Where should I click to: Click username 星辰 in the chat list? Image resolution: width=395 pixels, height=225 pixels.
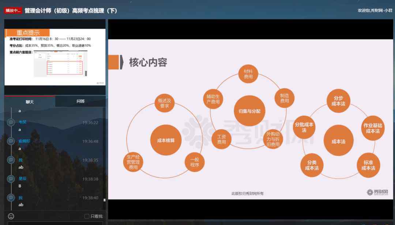23,179
